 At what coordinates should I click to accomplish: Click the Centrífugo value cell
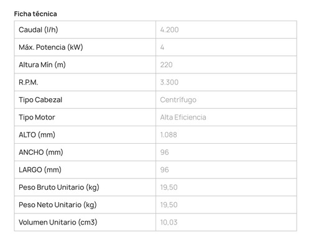click(x=226, y=100)
